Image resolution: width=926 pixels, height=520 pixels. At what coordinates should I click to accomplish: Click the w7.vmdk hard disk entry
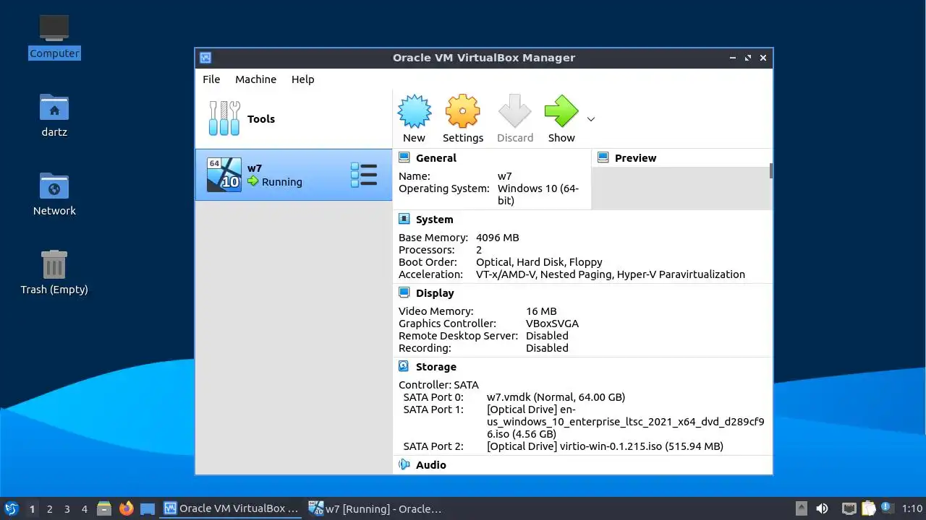(x=556, y=397)
